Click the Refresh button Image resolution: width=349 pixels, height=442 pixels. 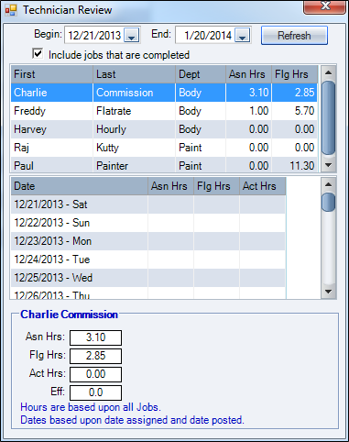[x=294, y=36]
